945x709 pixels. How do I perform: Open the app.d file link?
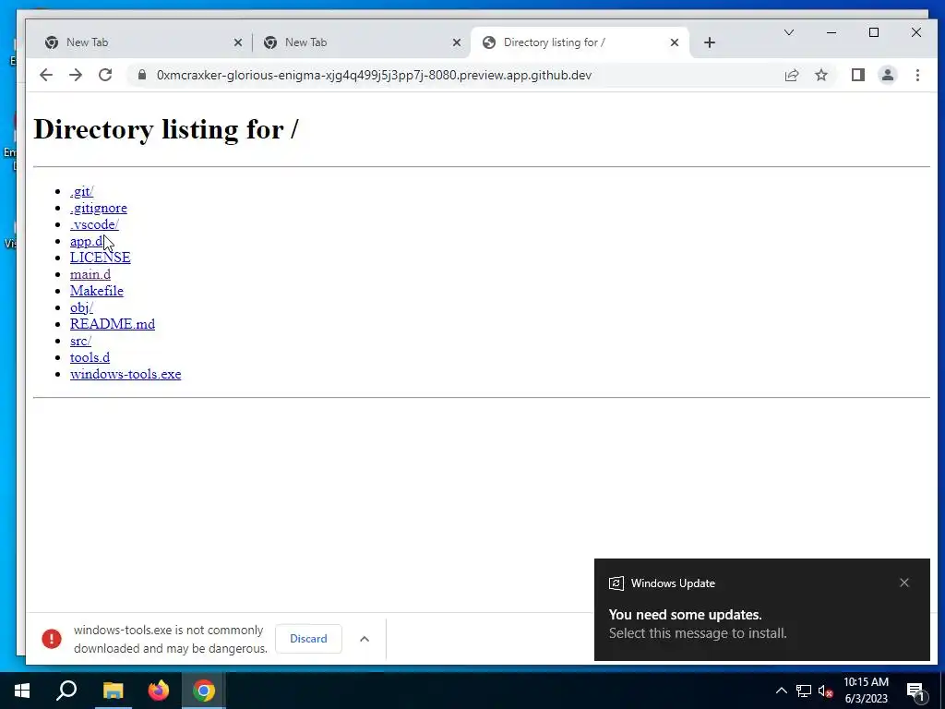[x=87, y=241]
